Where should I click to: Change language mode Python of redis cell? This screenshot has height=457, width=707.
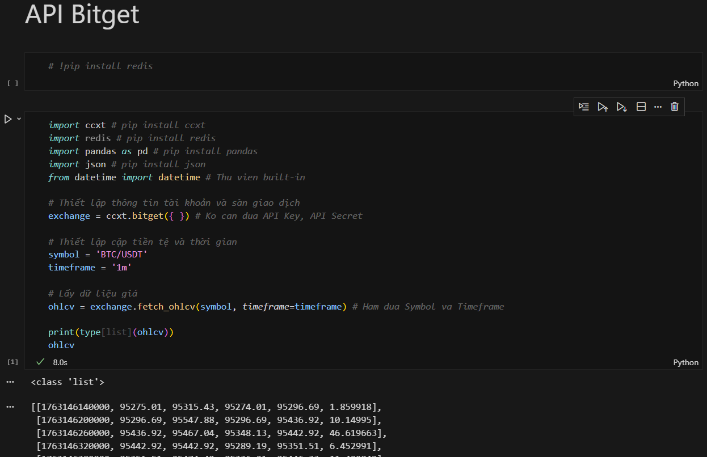[685, 83]
